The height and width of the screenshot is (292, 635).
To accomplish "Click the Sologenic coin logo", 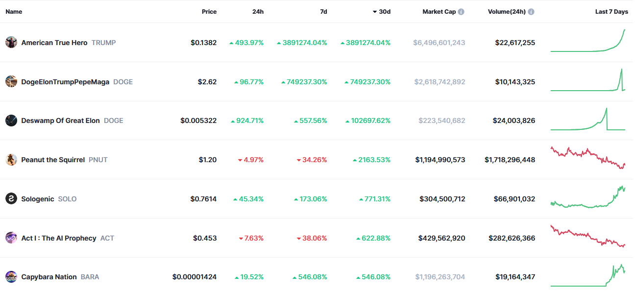I will pos(11,199).
